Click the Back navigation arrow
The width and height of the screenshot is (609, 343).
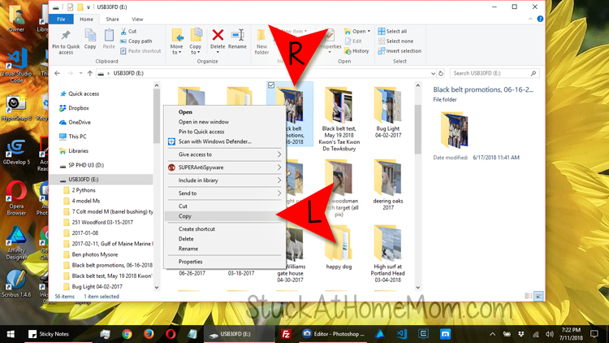point(57,73)
